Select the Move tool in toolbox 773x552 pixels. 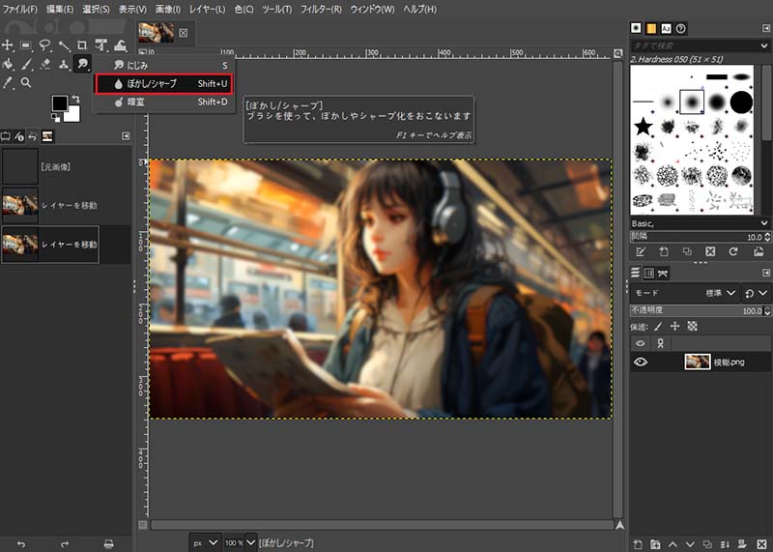coord(8,45)
